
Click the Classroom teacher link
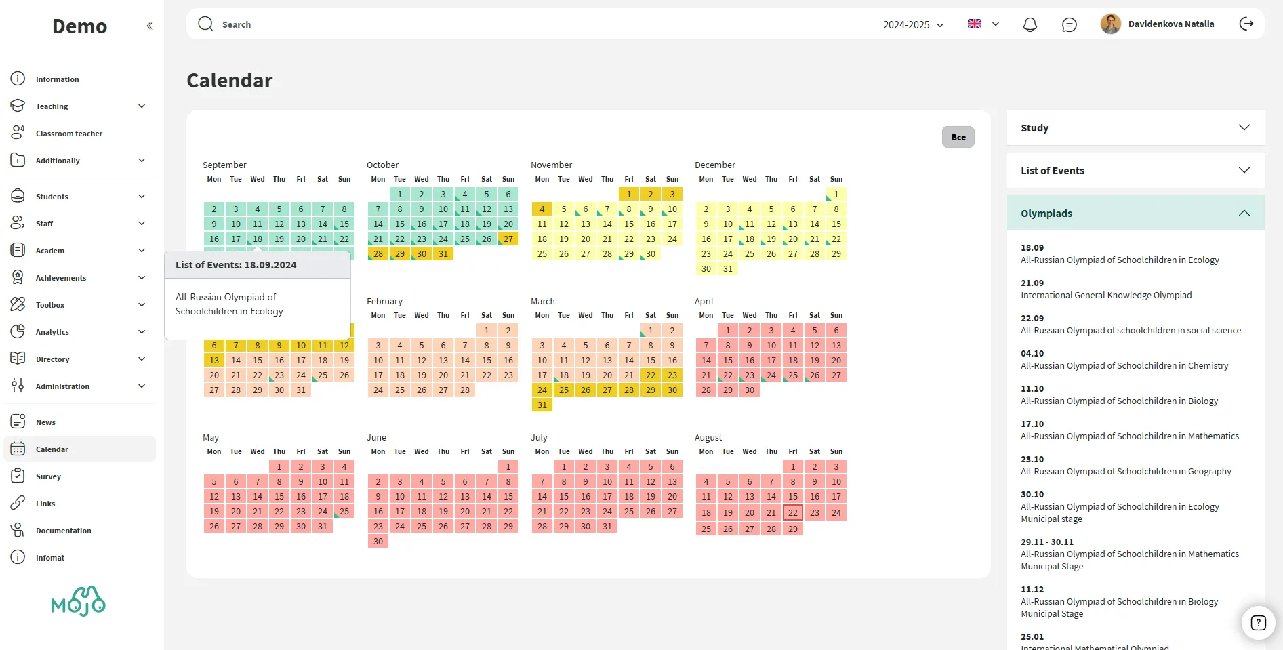click(69, 134)
